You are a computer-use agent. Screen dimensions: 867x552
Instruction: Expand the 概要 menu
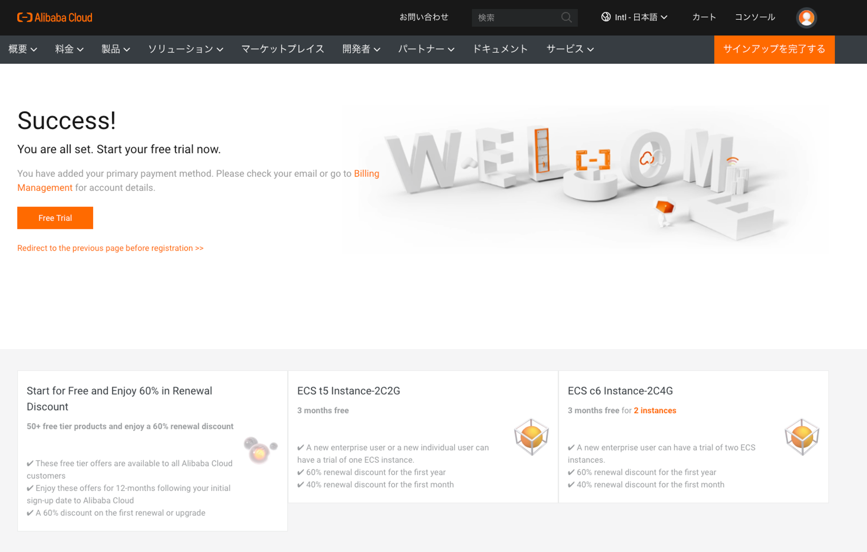click(23, 49)
